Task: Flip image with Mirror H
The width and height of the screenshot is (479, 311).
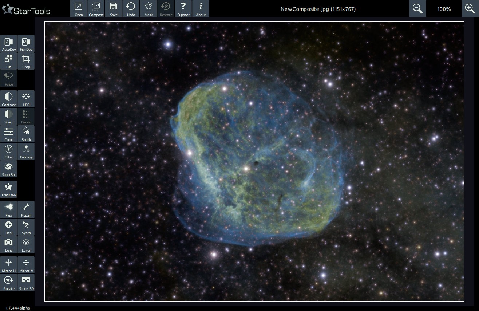Action: coord(9,265)
